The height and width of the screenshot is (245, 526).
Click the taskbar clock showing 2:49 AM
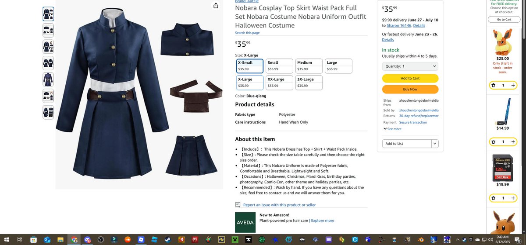click(503, 240)
